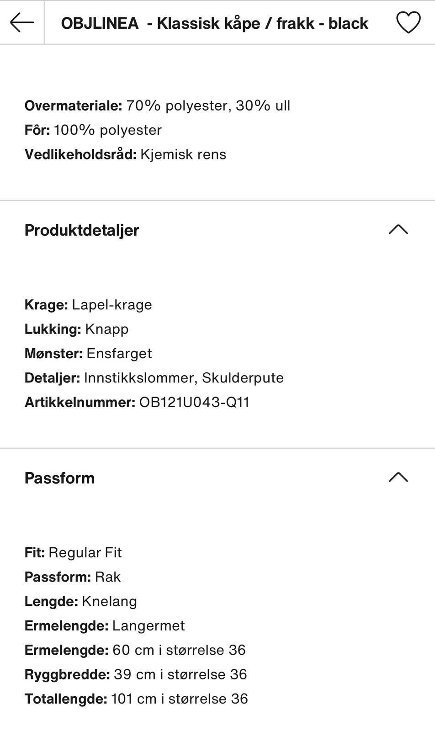This screenshot has width=435, height=731.
Task: Collapse the Produktdetaljer section chevron
Action: (398, 229)
